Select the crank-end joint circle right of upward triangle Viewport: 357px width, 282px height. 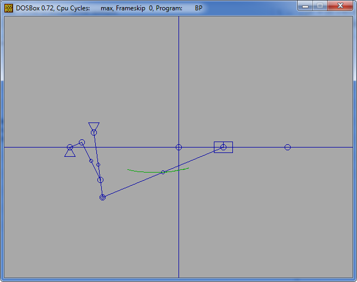coord(82,143)
